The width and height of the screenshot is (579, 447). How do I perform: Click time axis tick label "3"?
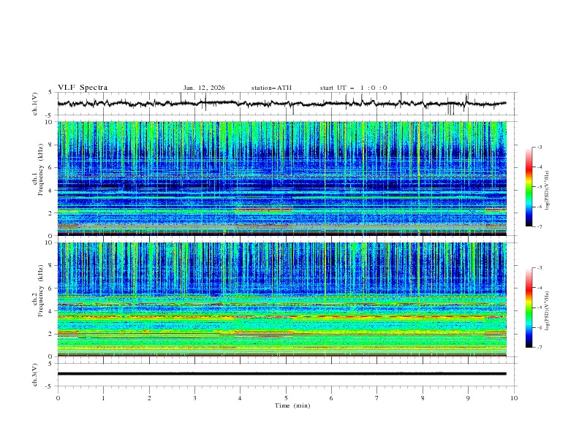tap(194, 398)
